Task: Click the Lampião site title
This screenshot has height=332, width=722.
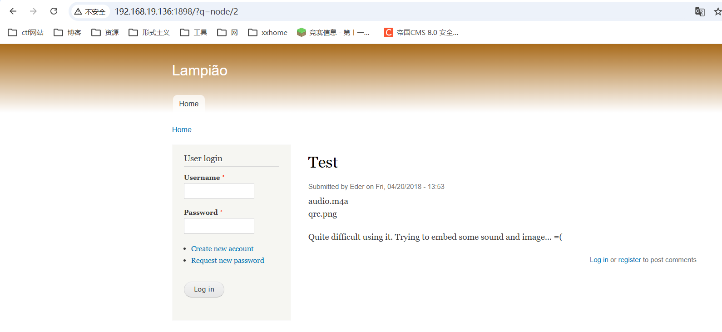Action: [x=200, y=70]
